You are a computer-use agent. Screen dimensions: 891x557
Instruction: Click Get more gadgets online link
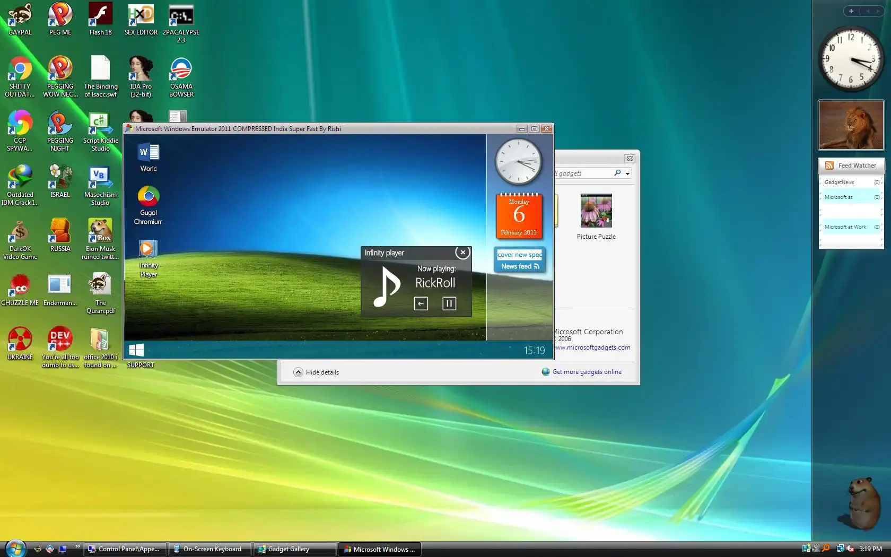point(587,372)
